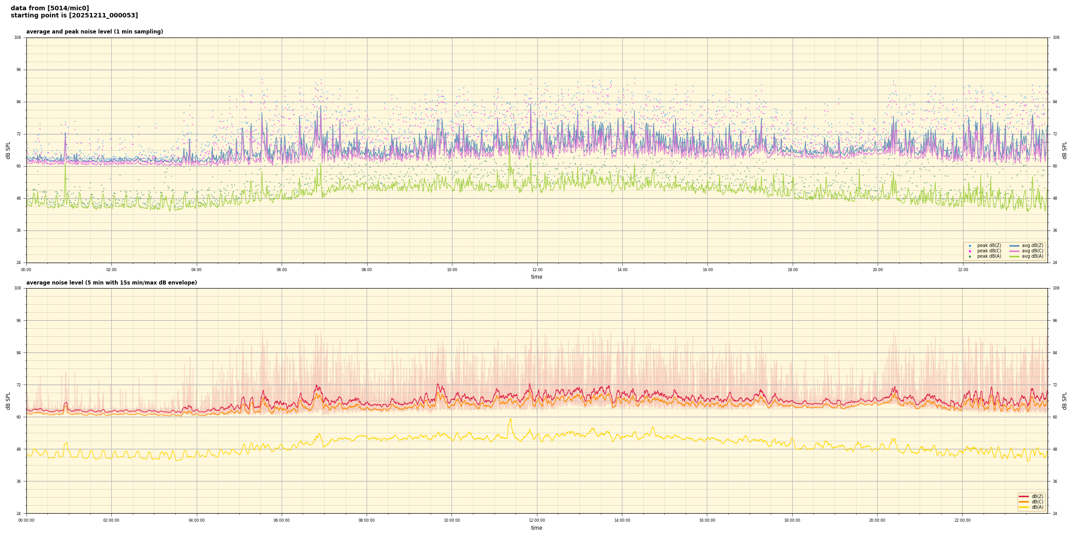Click the '5 min with 15s min/max' chart title
The image size is (1073, 536).
click(111, 283)
